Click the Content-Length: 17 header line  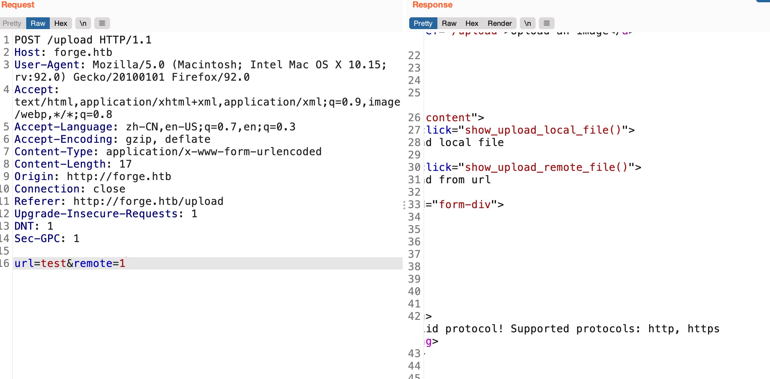[x=73, y=164]
